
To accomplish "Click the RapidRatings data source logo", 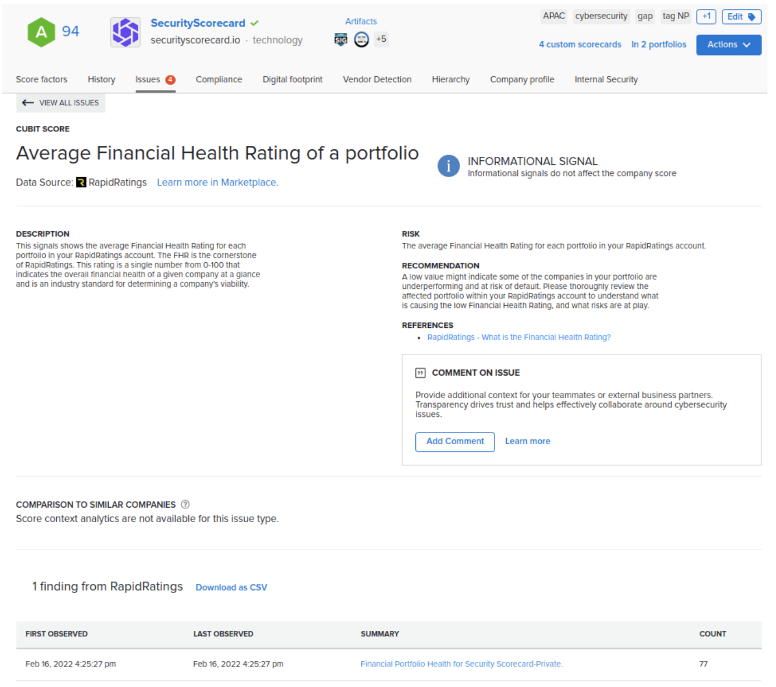I will 81,182.
